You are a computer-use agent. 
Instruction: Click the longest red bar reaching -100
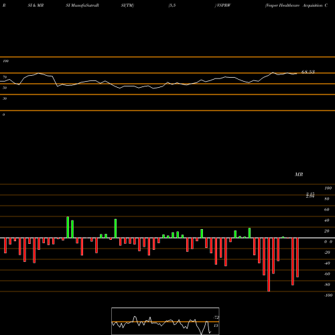pos(269,265)
